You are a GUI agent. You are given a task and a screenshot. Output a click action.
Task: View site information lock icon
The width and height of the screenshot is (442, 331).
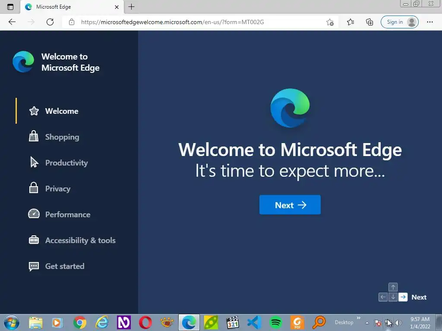(x=72, y=22)
